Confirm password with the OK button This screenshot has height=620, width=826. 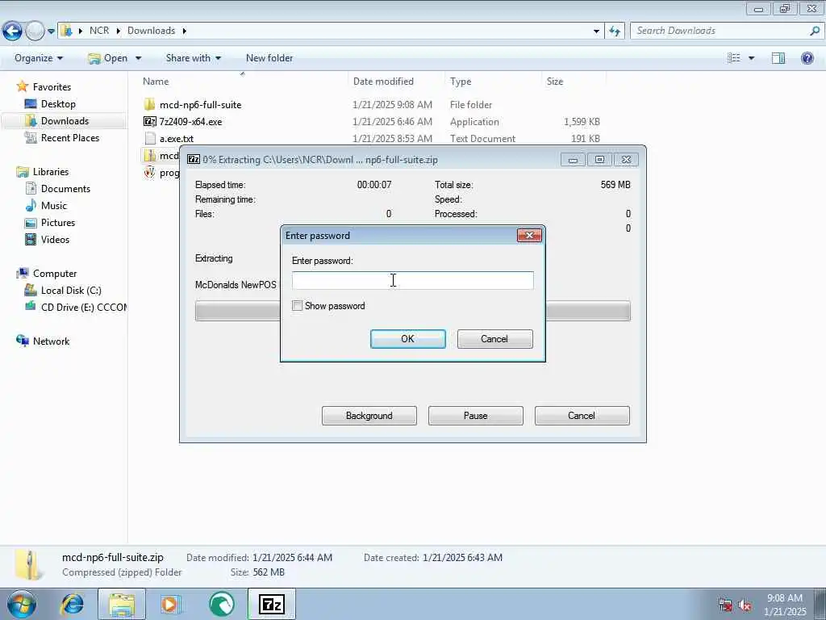click(x=407, y=339)
